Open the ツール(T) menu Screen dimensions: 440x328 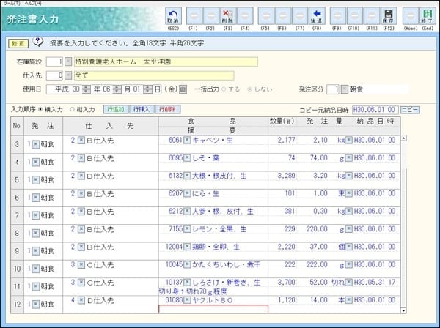coord(11,4)
